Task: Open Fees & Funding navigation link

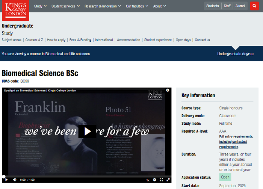Action: tap(80, 40)
